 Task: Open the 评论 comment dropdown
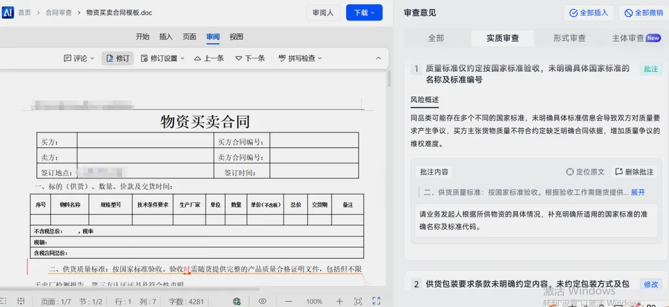[x=79, y=58]
